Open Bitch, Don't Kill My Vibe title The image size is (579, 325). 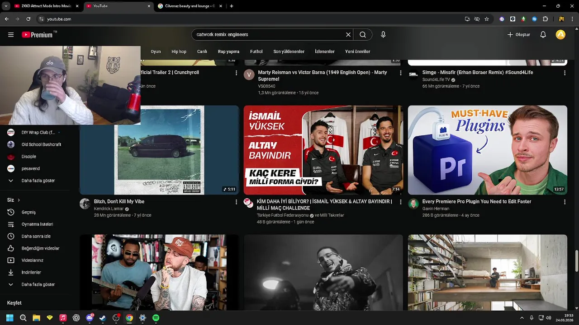(x=119, y=202)
